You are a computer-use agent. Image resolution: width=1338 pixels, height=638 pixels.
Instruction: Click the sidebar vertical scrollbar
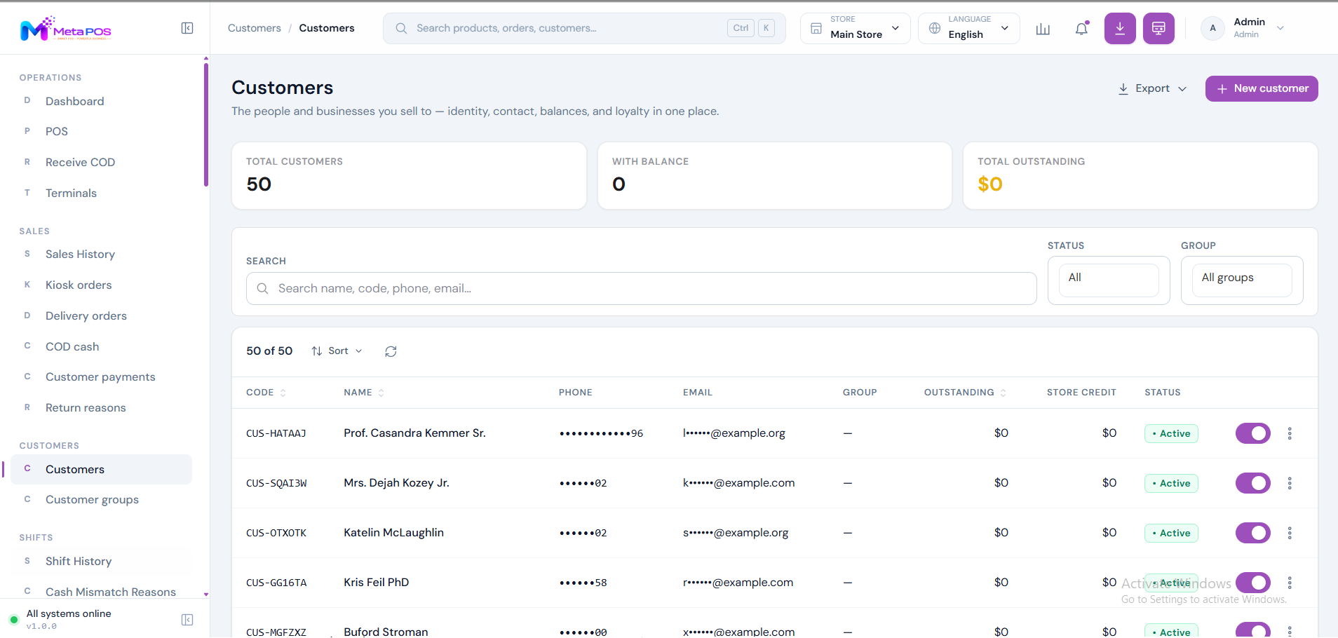206,126
